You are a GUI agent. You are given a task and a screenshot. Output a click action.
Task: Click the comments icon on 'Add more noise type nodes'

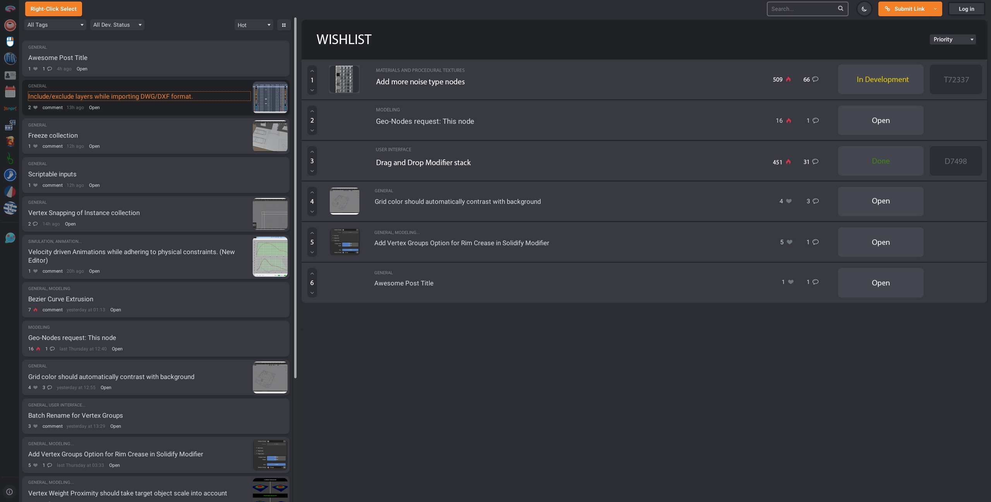click(815, 79)
